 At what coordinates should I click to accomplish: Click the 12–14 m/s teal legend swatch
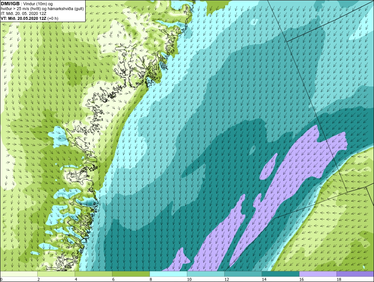tap(243, 274)
